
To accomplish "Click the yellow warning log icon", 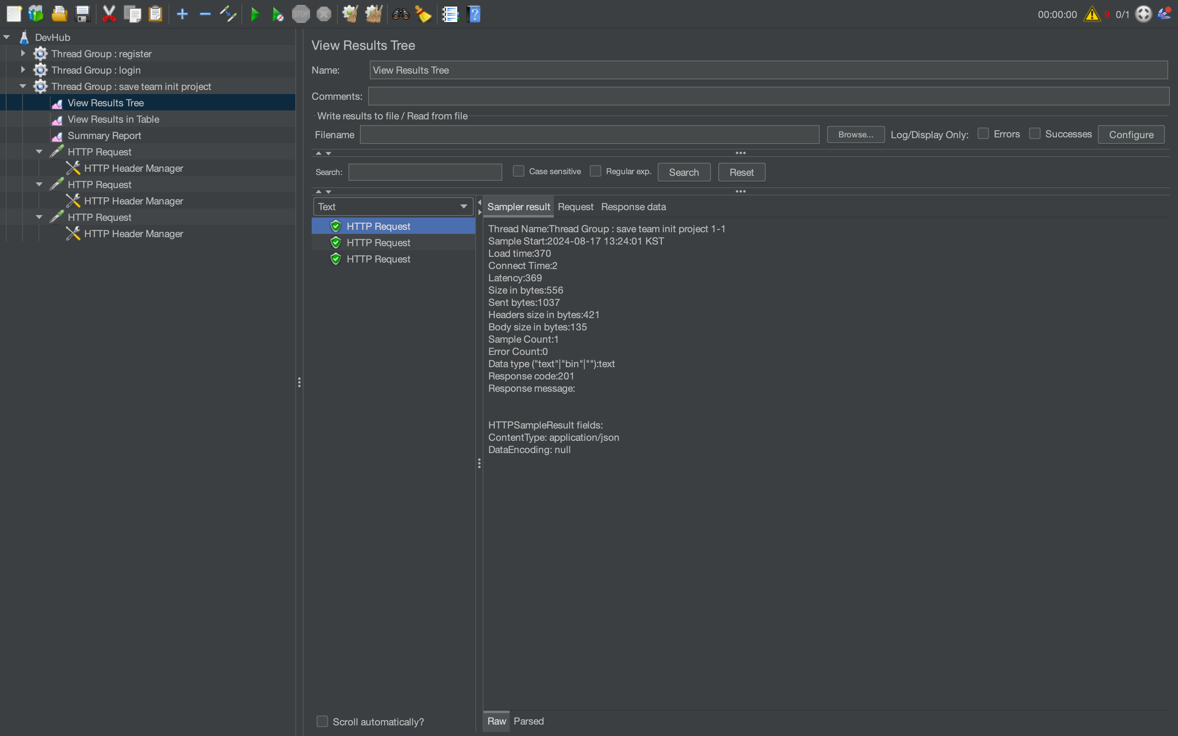I will (x=1092, y=14).
